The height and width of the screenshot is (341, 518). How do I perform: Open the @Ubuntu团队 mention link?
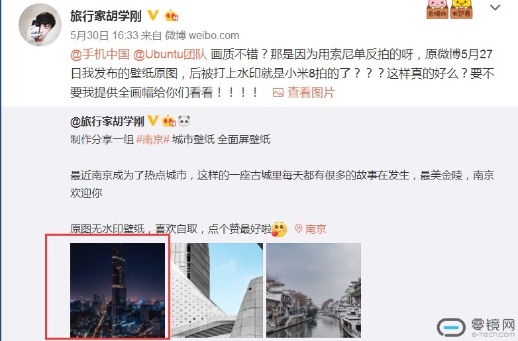170,54
